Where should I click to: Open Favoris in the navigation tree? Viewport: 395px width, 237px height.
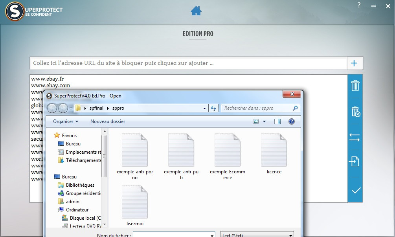pos(65,136)
